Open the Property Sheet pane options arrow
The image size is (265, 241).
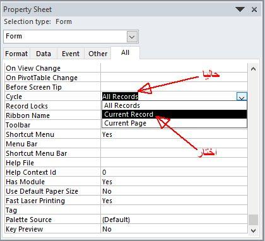pyautogui.click(x=240, y=9)
